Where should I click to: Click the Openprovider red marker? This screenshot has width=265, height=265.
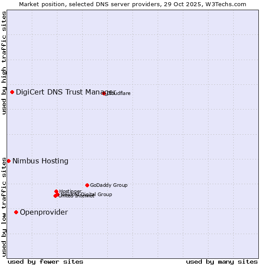coord(16,212)
